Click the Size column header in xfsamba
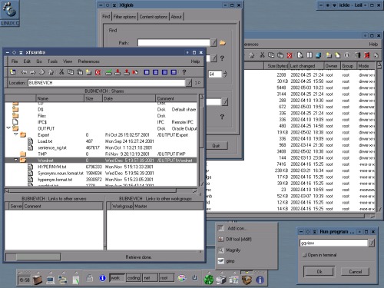Image resolution: width=384 pixels, height=288 pixels. [x=93, y=98]
